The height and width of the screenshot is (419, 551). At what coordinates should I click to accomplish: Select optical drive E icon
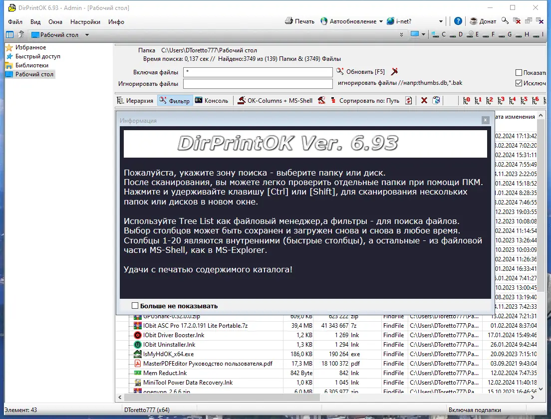[470, 34]
